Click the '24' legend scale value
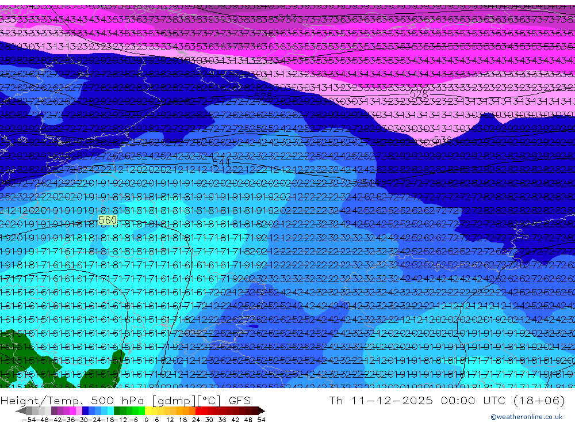The height and width of the screenshot is (422, 575). click(x=196, y=420)
